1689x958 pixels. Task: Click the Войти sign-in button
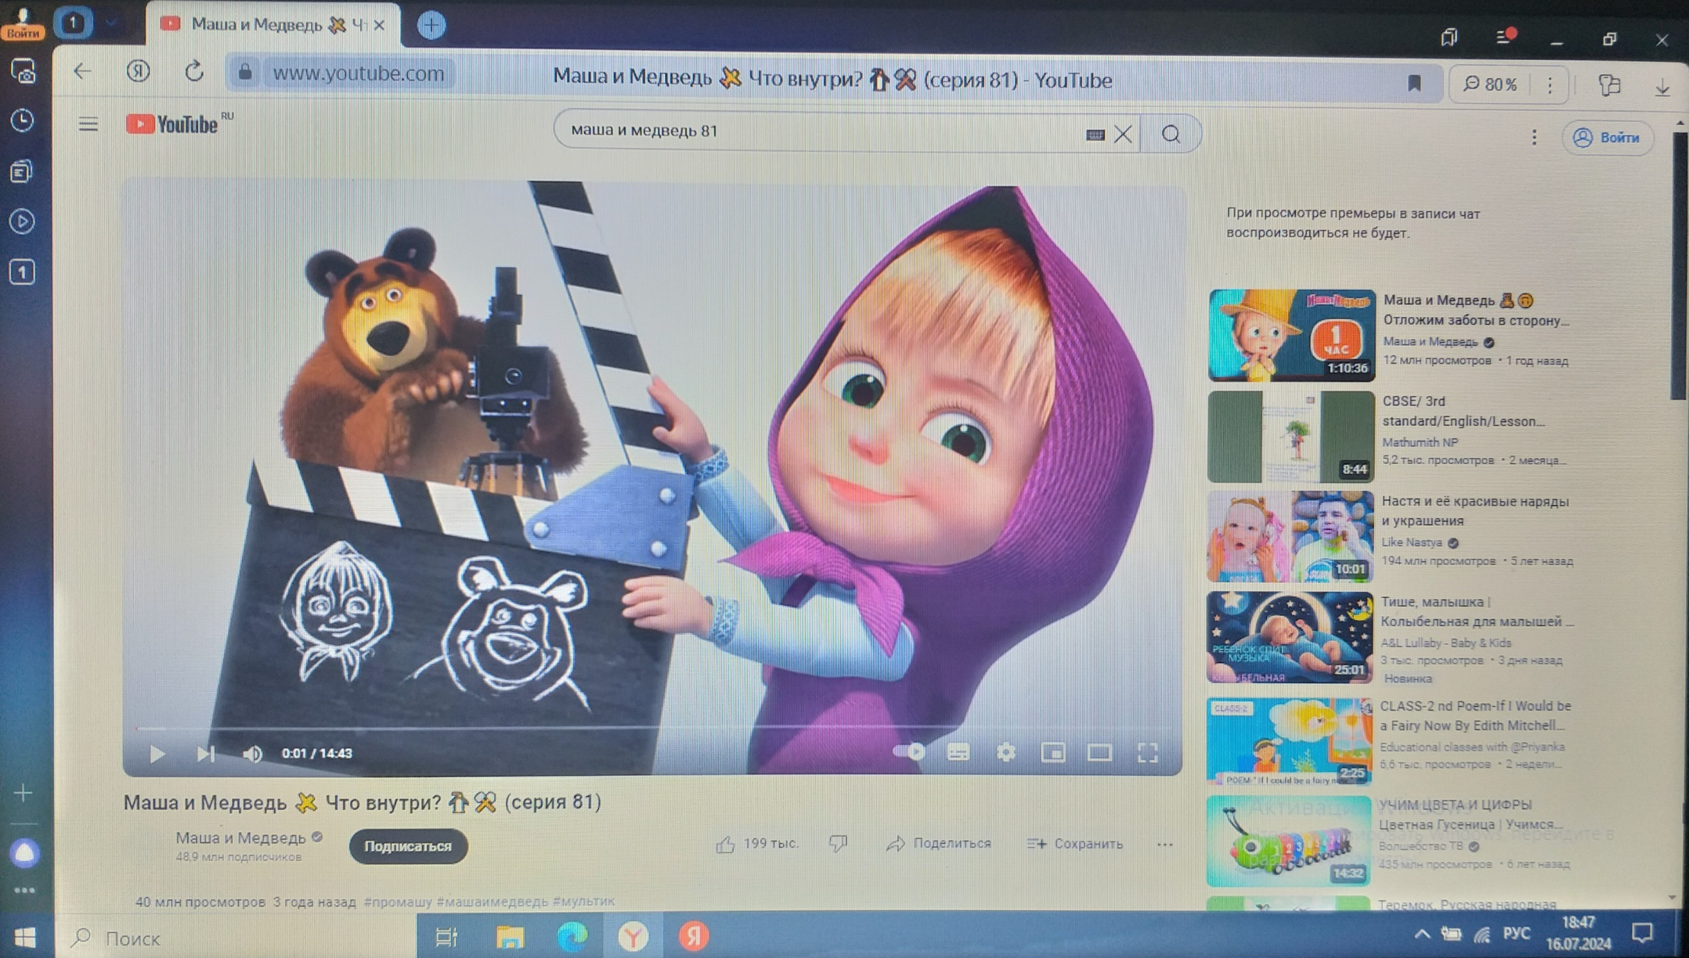[x=1607, y=138]
